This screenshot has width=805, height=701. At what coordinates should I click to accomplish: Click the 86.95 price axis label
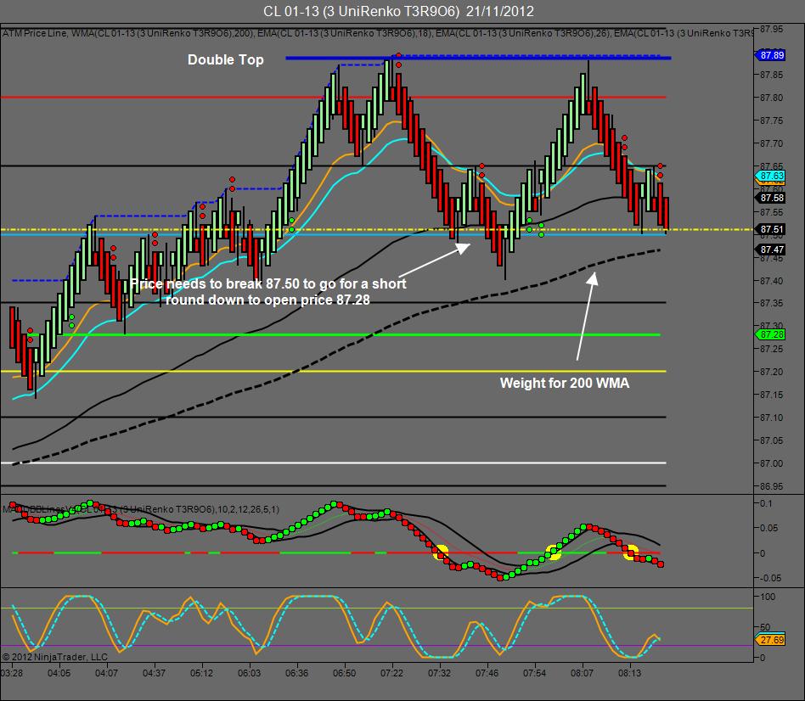[772, 486]
